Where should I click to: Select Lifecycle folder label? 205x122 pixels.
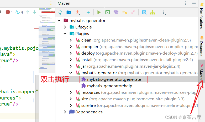[x=83, y=27]
